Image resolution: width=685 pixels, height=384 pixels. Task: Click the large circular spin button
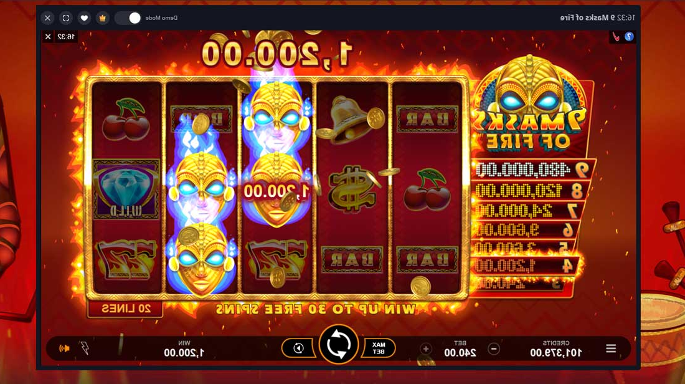click(x=339, y=344)
